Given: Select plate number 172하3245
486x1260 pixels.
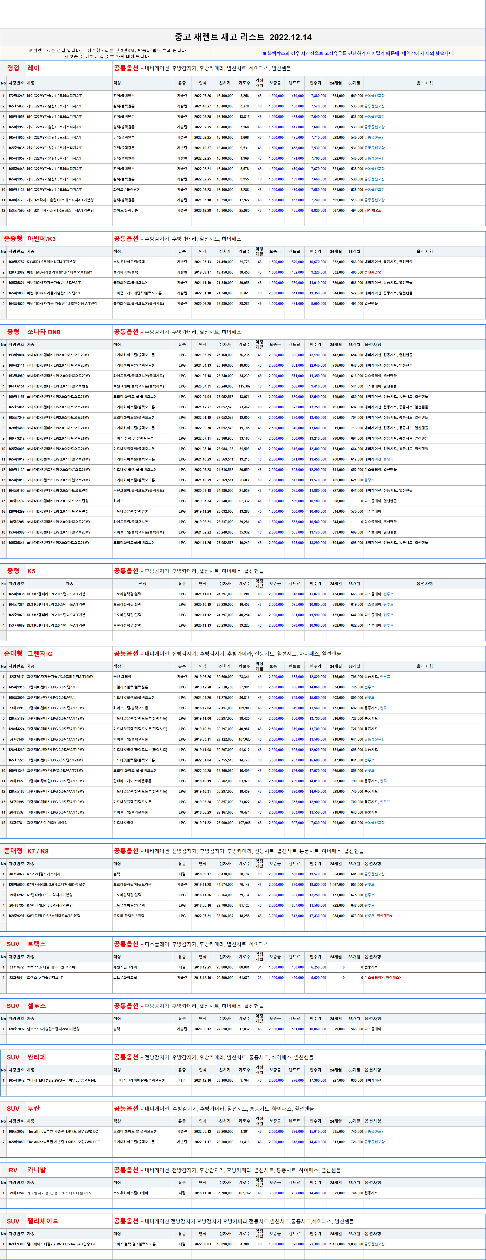Looking at the screenshot, I should tap(16, 96).
